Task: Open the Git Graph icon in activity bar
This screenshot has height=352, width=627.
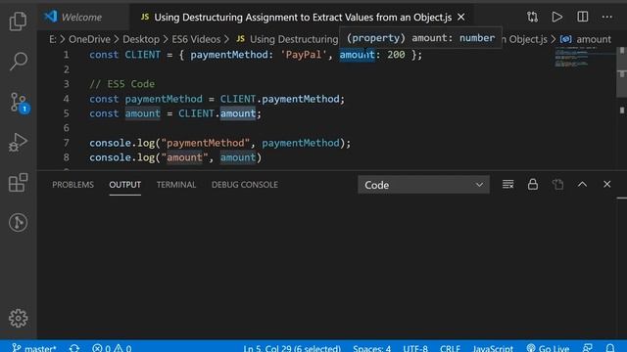Action: point(18,222)
